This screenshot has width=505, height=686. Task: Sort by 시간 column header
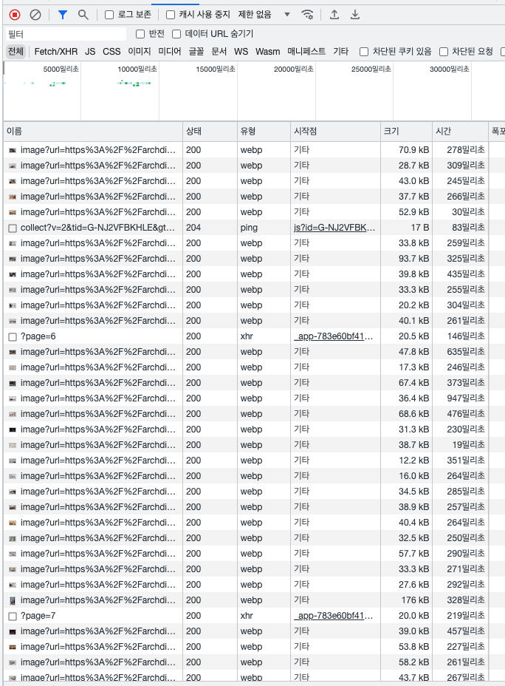pyautogui.click(x=460, y=132)
